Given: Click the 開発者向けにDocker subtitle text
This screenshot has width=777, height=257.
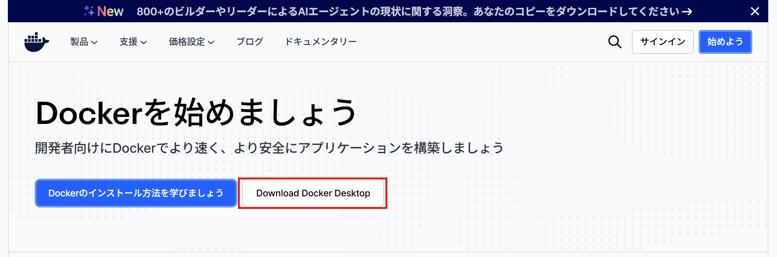Looking at the screenshot, I should (269, 148).
